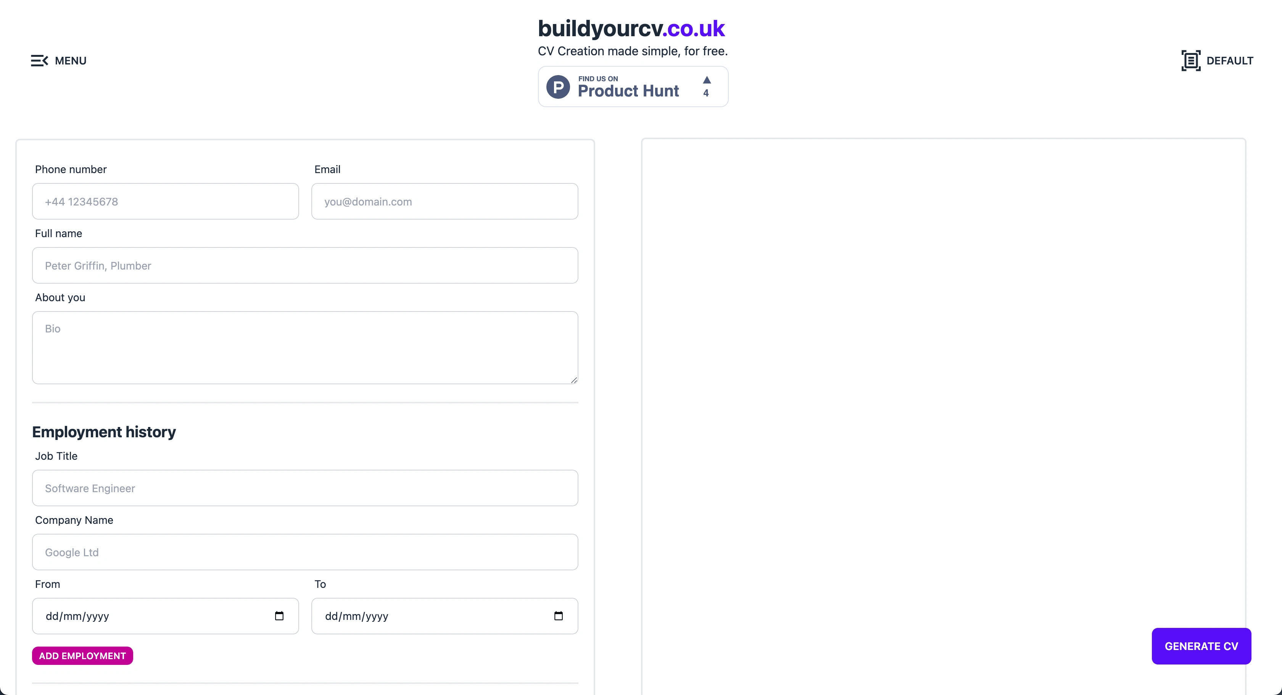This screenshot has height=695, width=1282.
Task: Click the From date dd/mm/yyyy field
Action: tap(166, 616)
